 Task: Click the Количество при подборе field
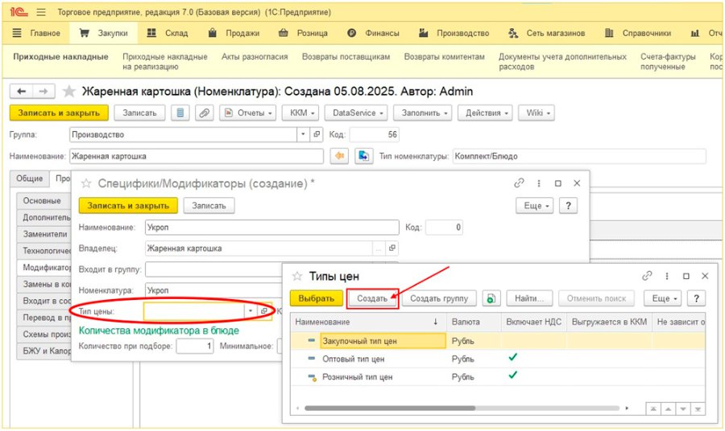(195, 346)
